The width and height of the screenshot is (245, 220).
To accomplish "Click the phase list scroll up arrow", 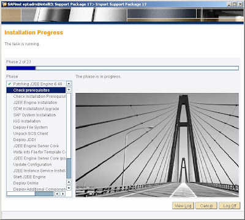I will point(69,84).
